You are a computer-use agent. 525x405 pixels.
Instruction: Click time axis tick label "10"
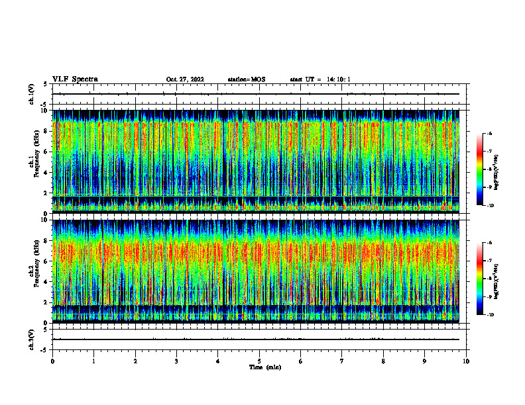click(466, 361)
